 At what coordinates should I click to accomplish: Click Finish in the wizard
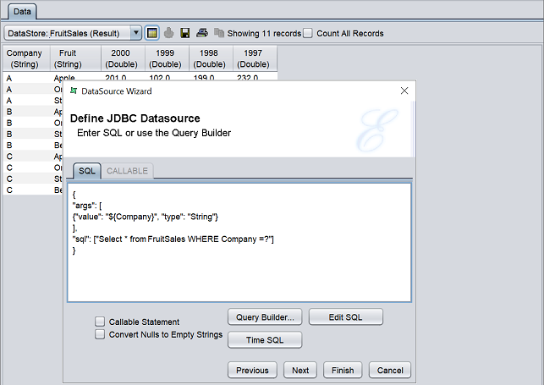pos(343,370)
